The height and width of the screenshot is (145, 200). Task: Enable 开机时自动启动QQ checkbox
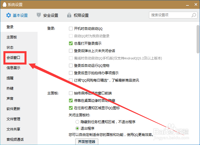(71, 28)
